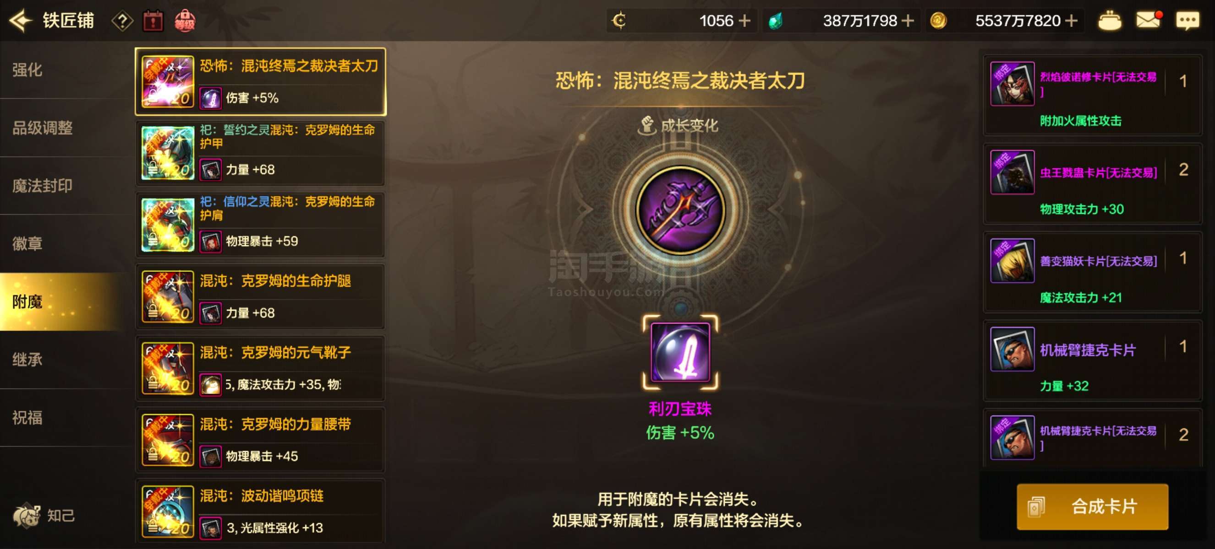Click the back arrow beside 铁匠铺
1215x549 pixels.
(x=21, y=21)
